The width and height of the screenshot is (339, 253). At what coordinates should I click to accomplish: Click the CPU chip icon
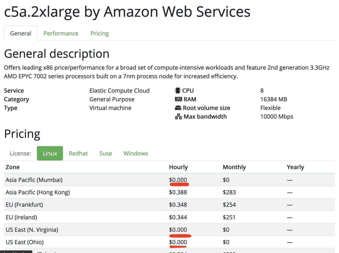(177, 91)
